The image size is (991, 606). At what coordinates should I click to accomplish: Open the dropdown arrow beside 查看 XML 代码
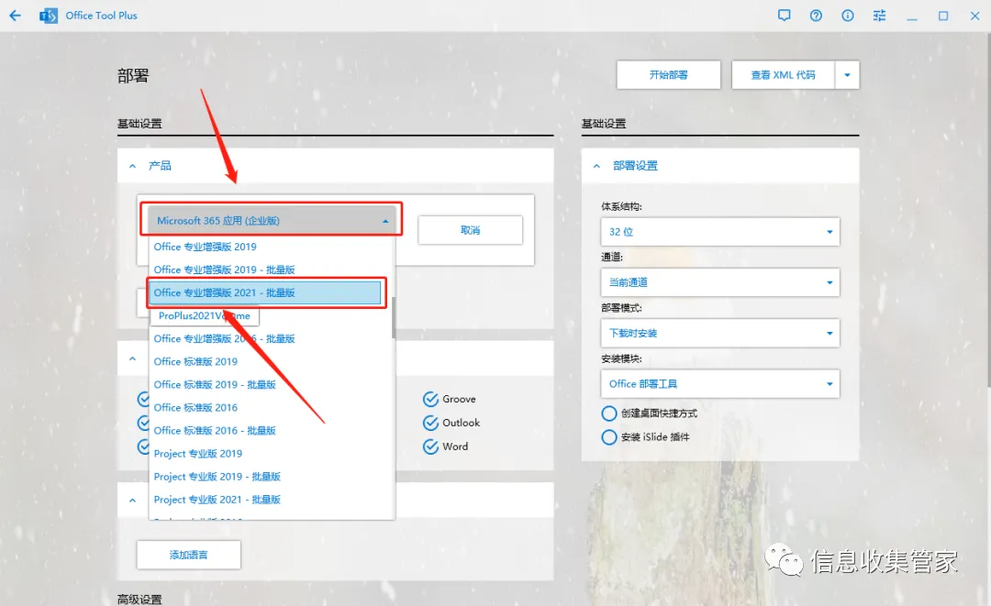[848, 75]
